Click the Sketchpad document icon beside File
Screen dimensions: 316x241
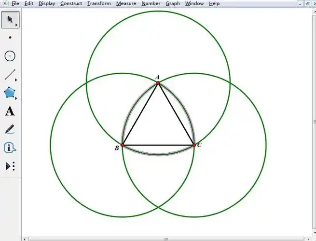click(5, 3)
